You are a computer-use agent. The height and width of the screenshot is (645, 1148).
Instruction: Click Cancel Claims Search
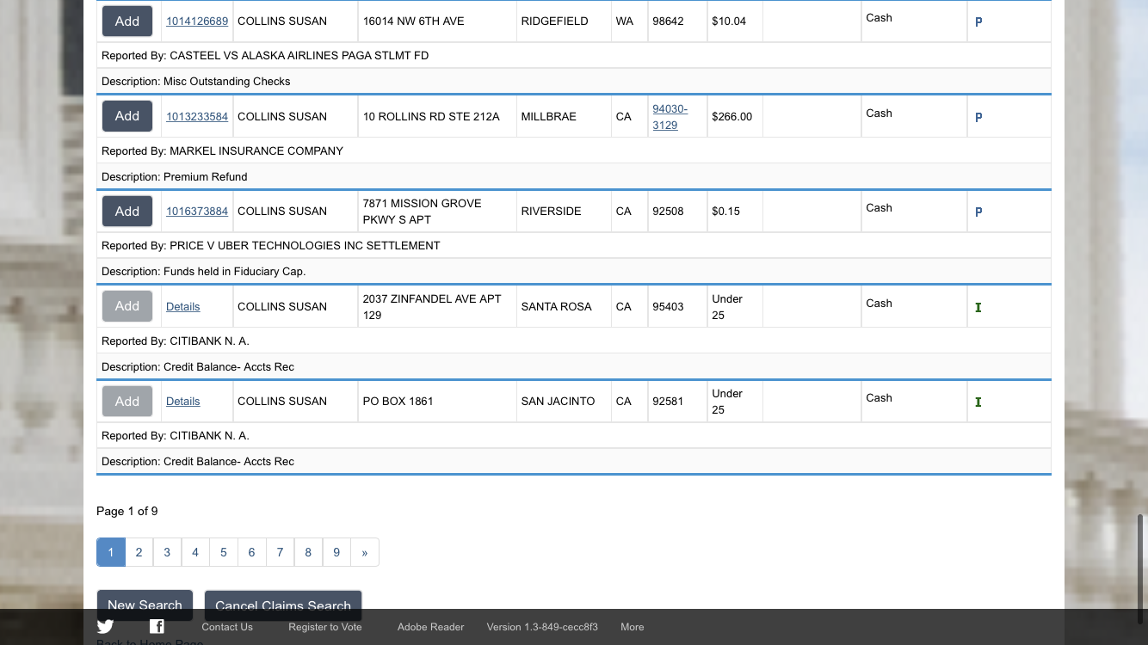(x=283, y=605)
